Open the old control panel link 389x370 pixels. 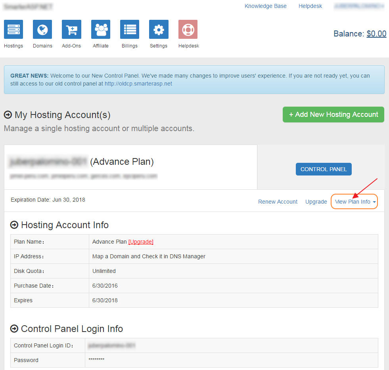[138, 84]
